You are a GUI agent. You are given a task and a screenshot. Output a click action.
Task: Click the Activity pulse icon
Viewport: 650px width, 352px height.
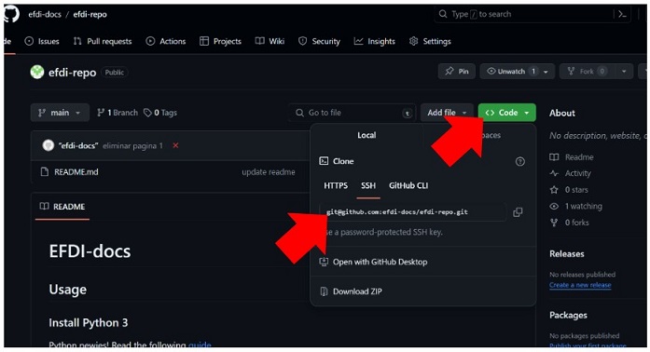(554, 173)
